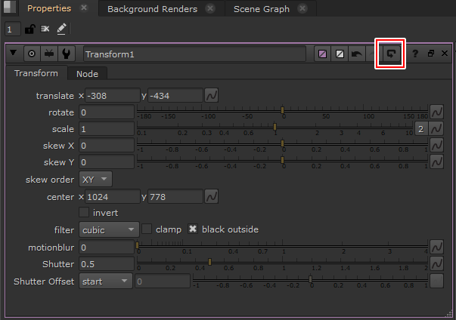Click the help question mark icon
The image size is (456, 320).
415,54
